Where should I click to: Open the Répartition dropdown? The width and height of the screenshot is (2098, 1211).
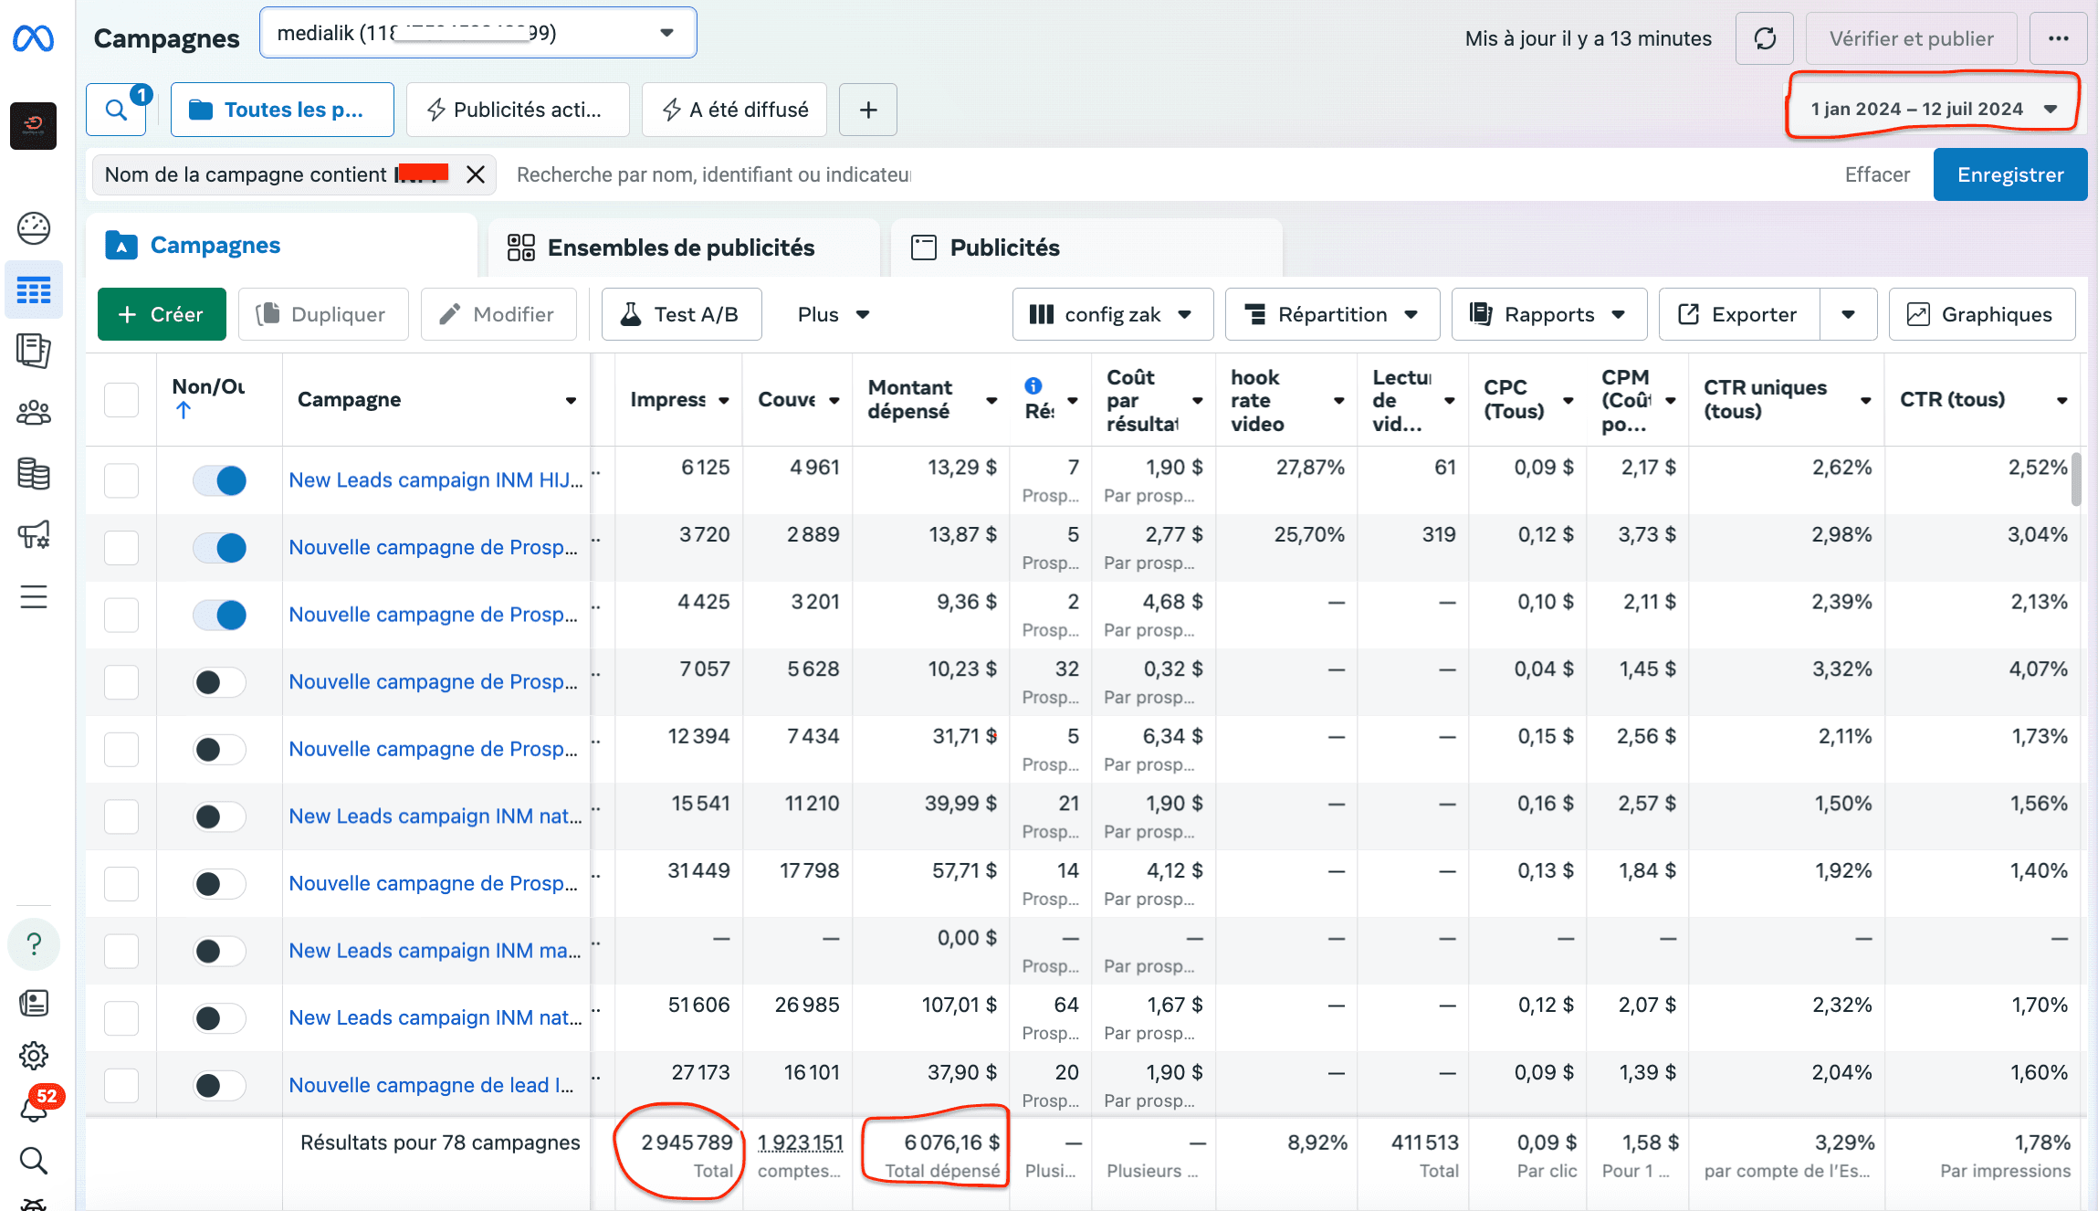pos(1332,314)
